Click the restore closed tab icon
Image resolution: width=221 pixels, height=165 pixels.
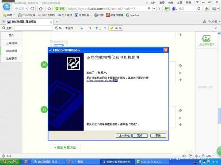213,22
